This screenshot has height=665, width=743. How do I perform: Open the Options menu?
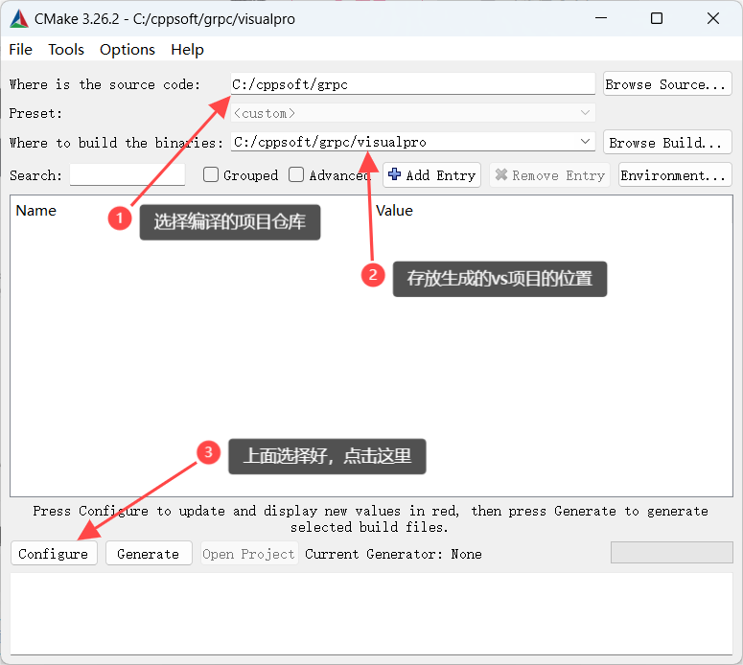127,49
